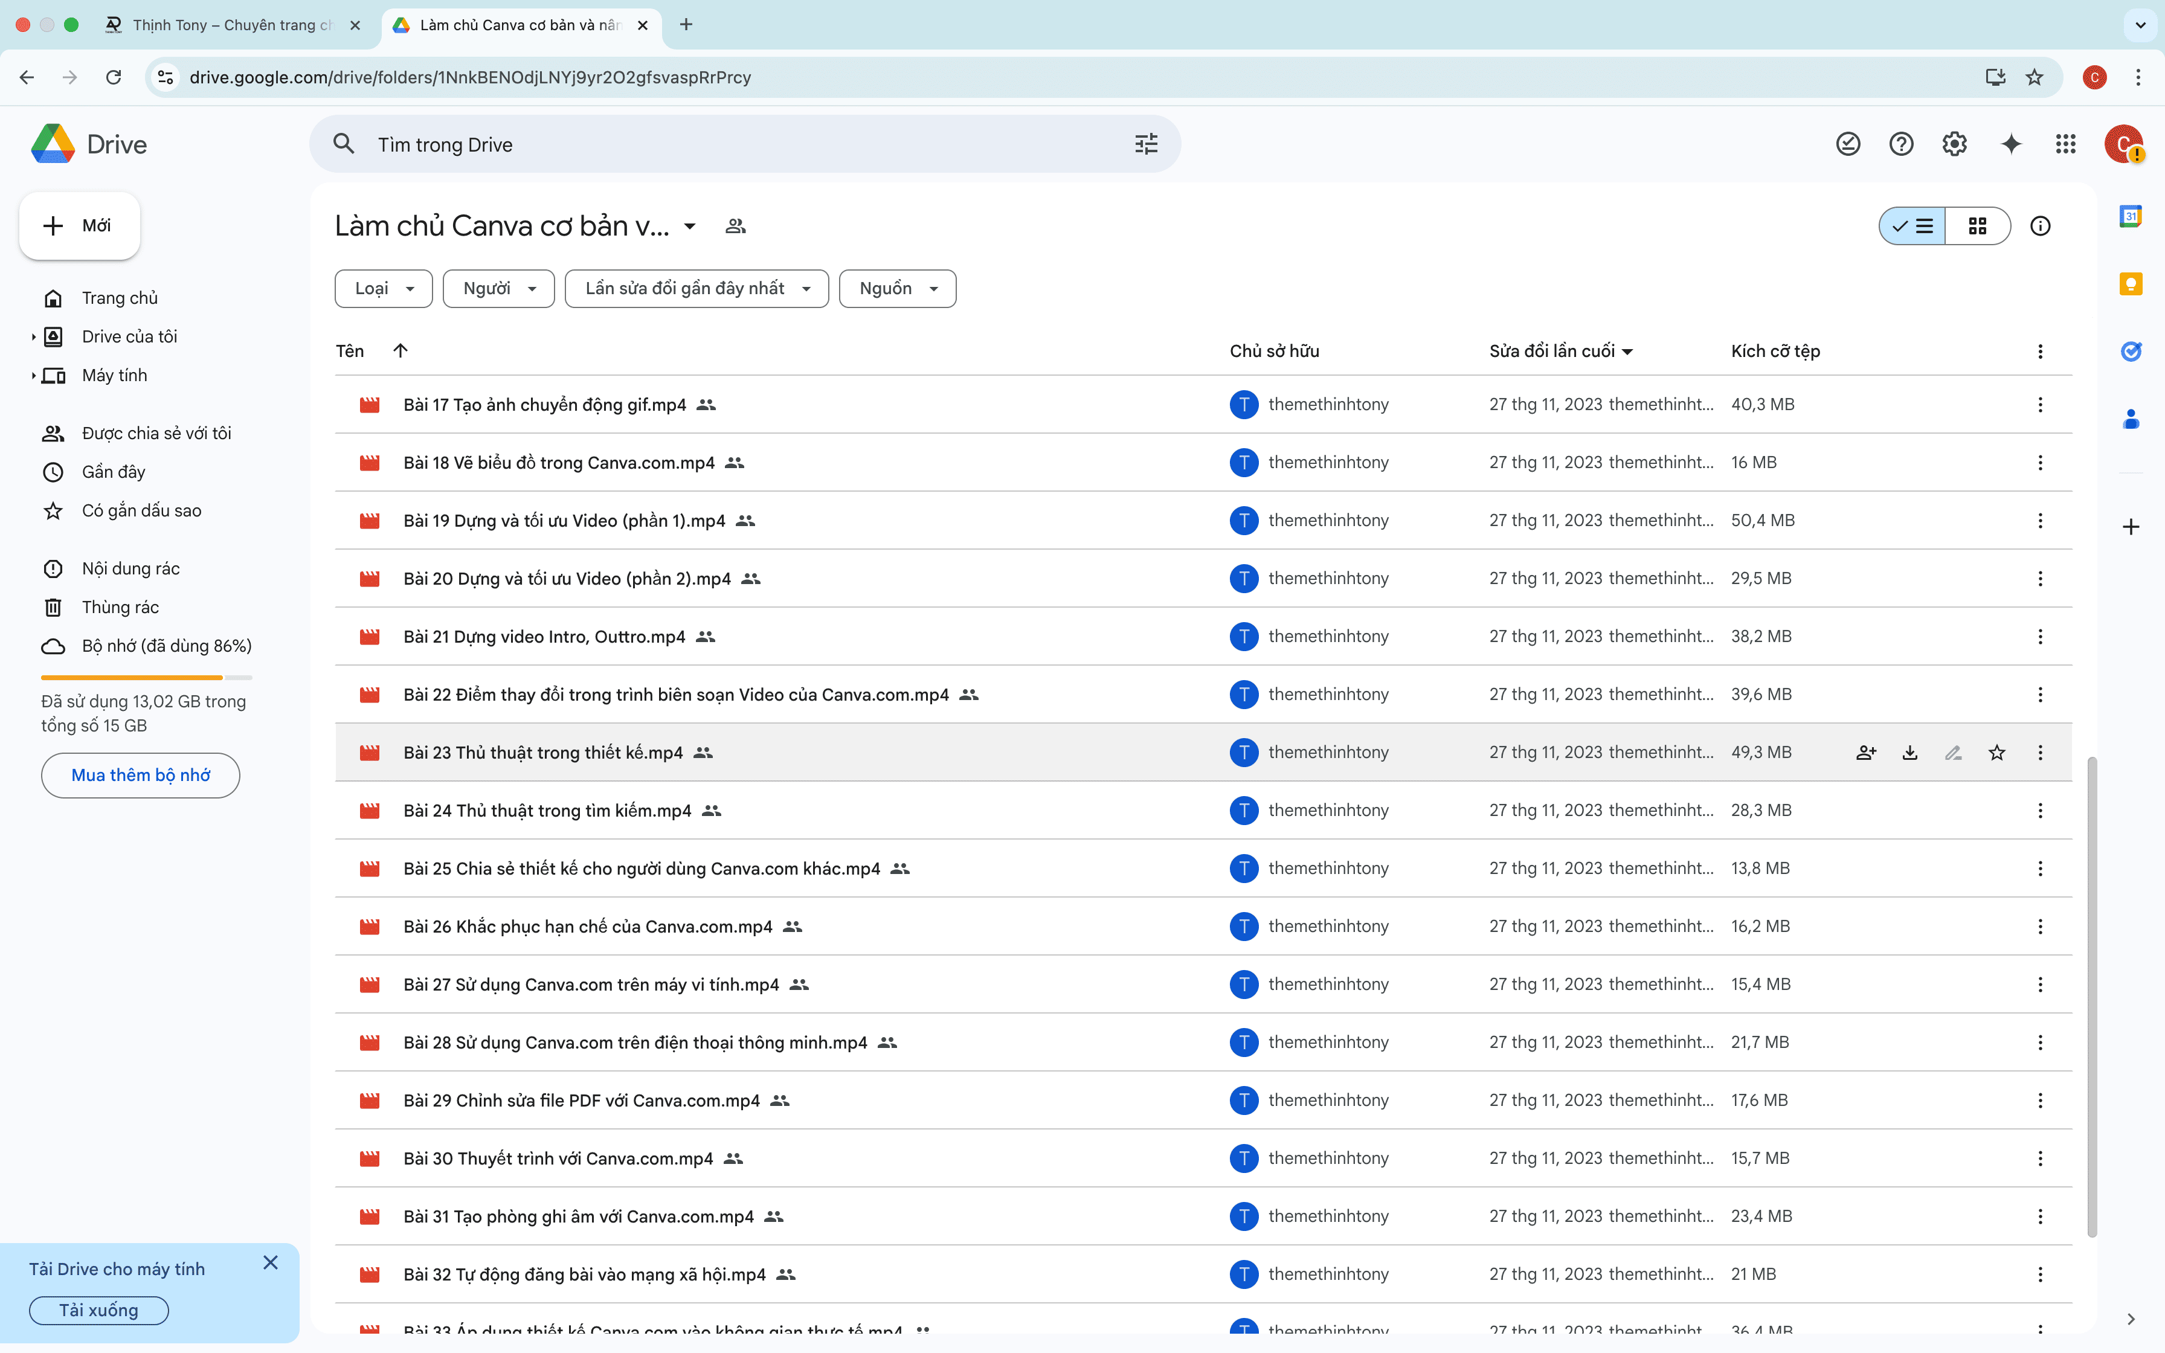
Task: Toggle name sort direction arrow
Action: pos(400,351)
